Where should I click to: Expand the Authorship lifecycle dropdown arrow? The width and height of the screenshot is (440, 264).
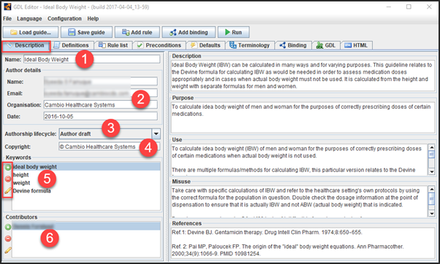click(x=156, y=133)
